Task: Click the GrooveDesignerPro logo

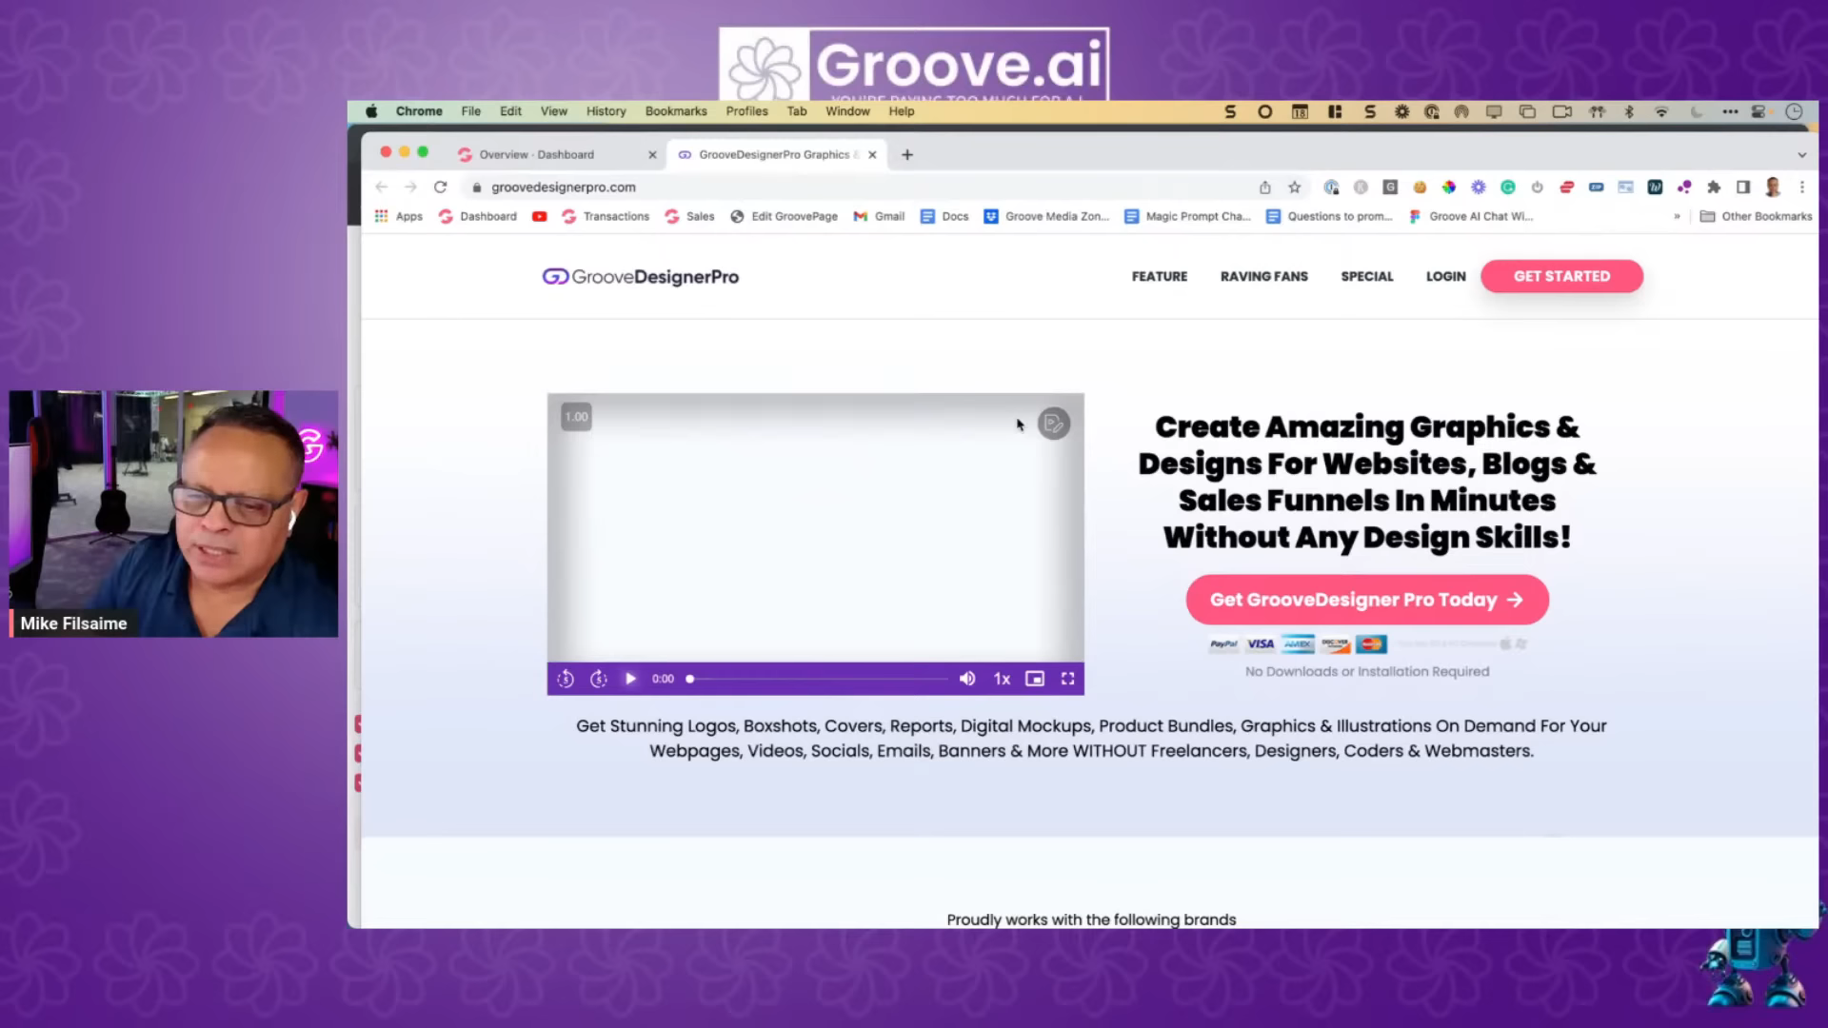Action: (641, 277)
